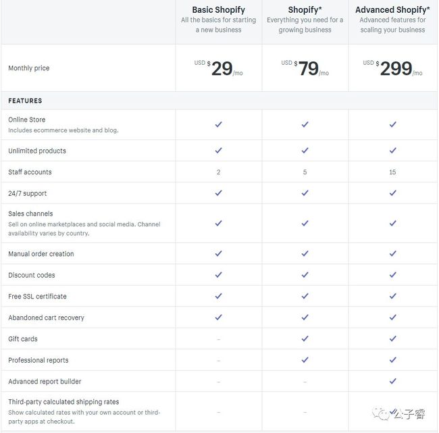Select the Basic Shopify plan heading
This screenshot has height=433, width=439.
218,10
